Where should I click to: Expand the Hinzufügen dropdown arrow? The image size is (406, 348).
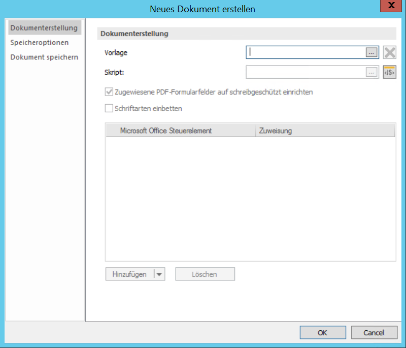tap(159, 274)
